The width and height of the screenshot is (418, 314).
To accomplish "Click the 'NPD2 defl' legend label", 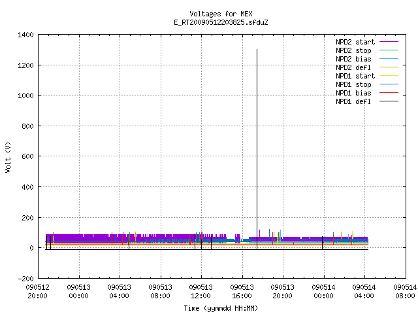I will click(353, 67).
